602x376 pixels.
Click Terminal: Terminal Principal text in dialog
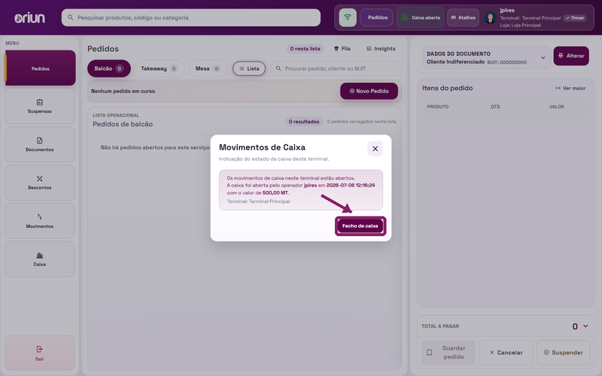tap(258, 202)
